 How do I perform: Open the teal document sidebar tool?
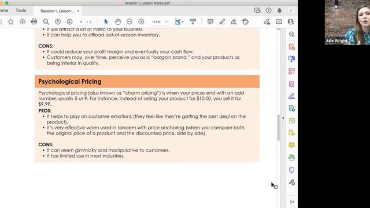[x=291, y=108]
